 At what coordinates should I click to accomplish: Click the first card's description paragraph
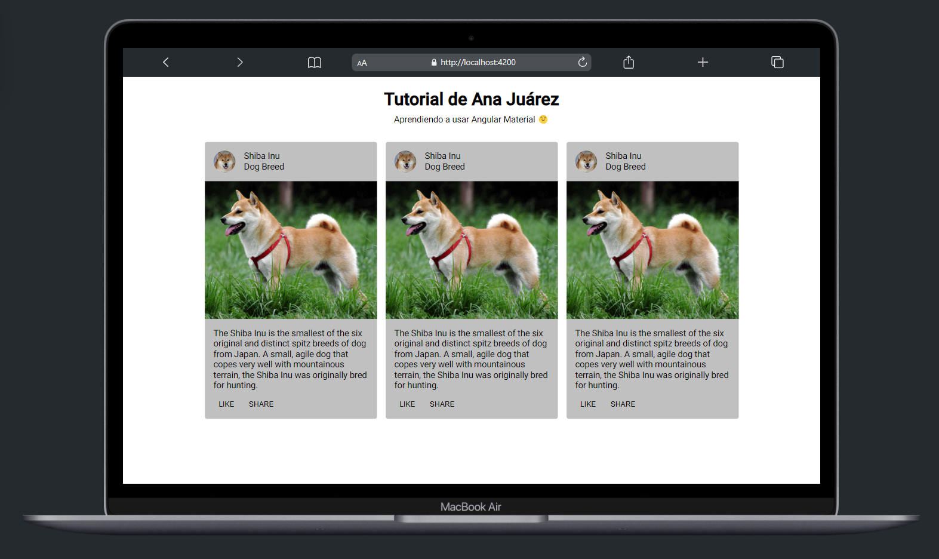(291, 360)
